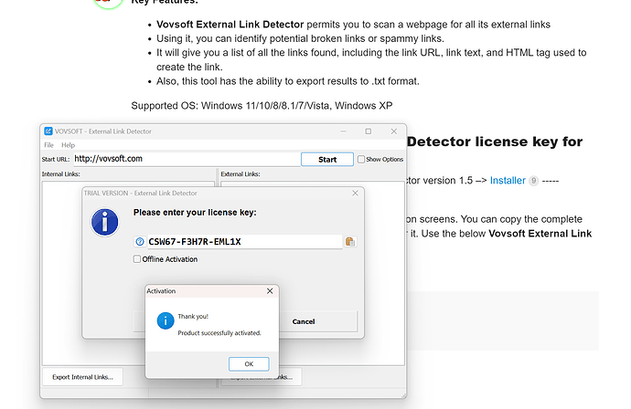Viewport: 631px width, 409px height.
Task: Click the Start URL input field
Action: (x=185, y=159)
